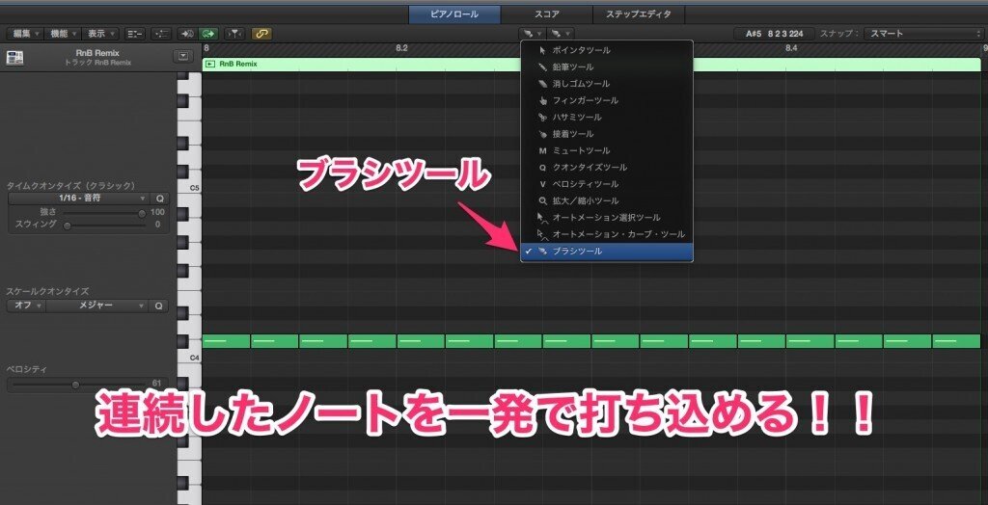Viewport: 988px width, 505px height.
Task: Click the トラック RnB Remix track label
Action: pyautogui.click(x=97, y=63)
